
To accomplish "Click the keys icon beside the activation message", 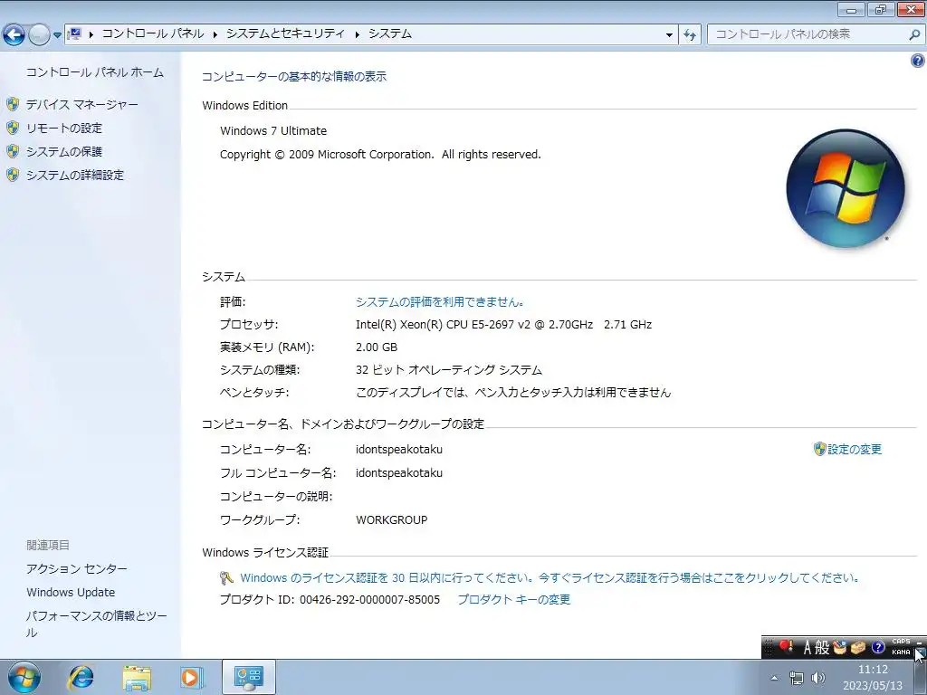I will coord(226,577).
